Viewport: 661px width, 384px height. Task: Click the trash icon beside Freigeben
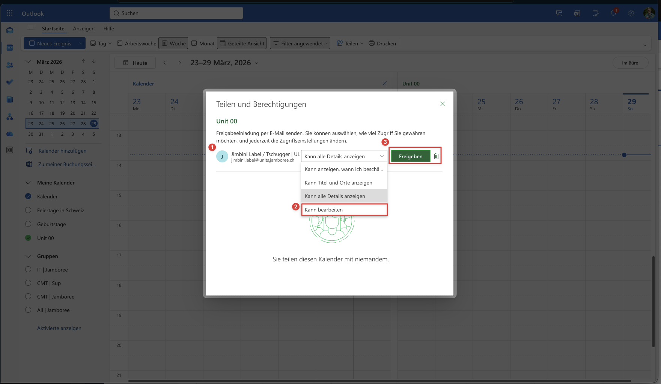click(x=436, y=156)
